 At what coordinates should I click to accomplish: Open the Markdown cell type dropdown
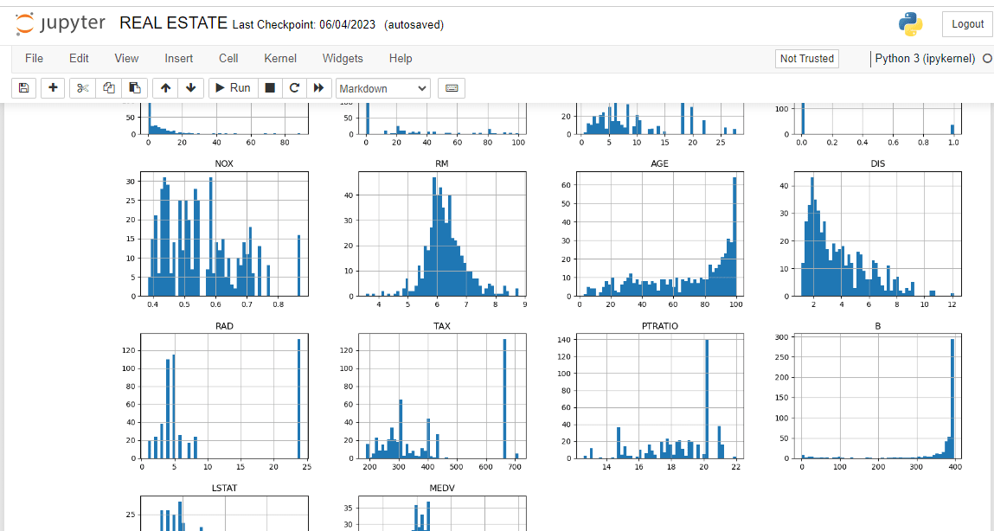click(x=382, y=88)
